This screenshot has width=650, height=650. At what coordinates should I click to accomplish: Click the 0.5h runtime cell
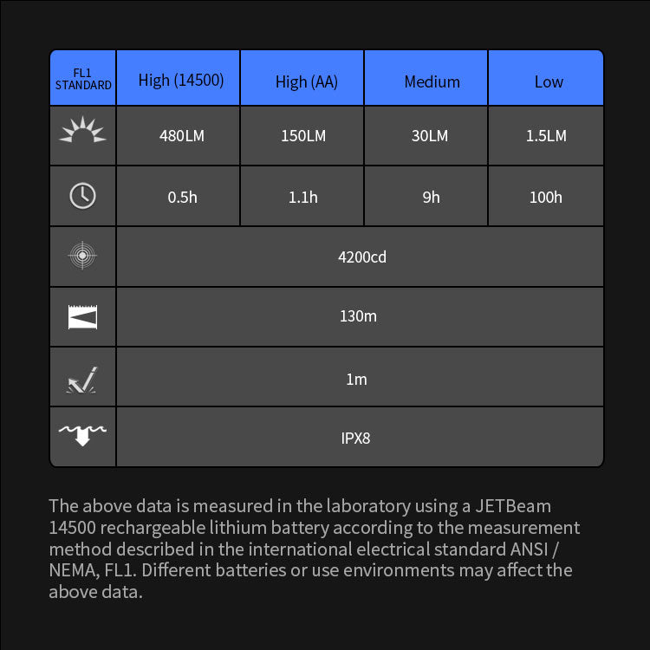click(182, 198)
